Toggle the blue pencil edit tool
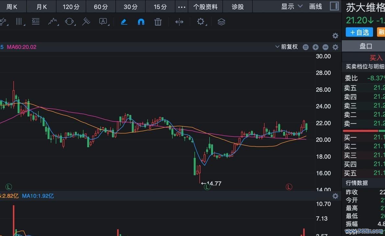The height and width of the screenshot is (236, 385). pos(124,22)
